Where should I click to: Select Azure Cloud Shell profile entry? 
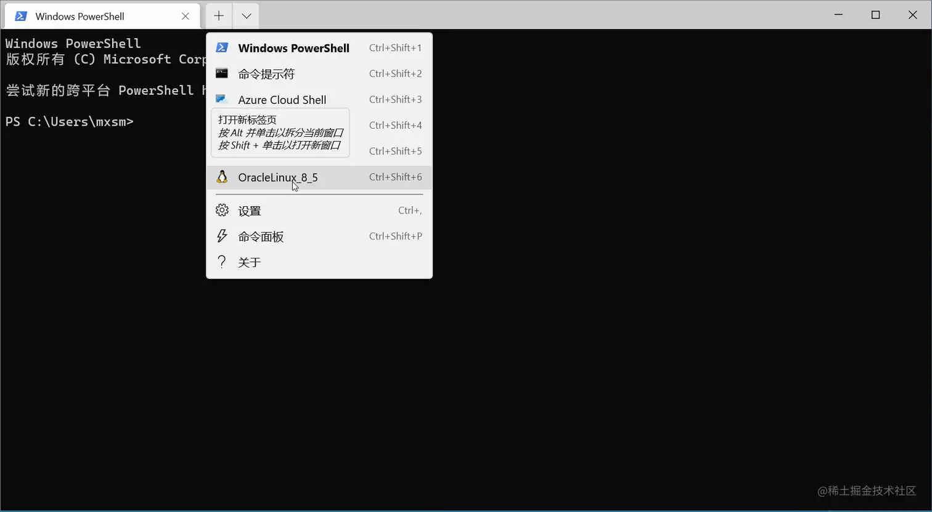click(282, 99)
